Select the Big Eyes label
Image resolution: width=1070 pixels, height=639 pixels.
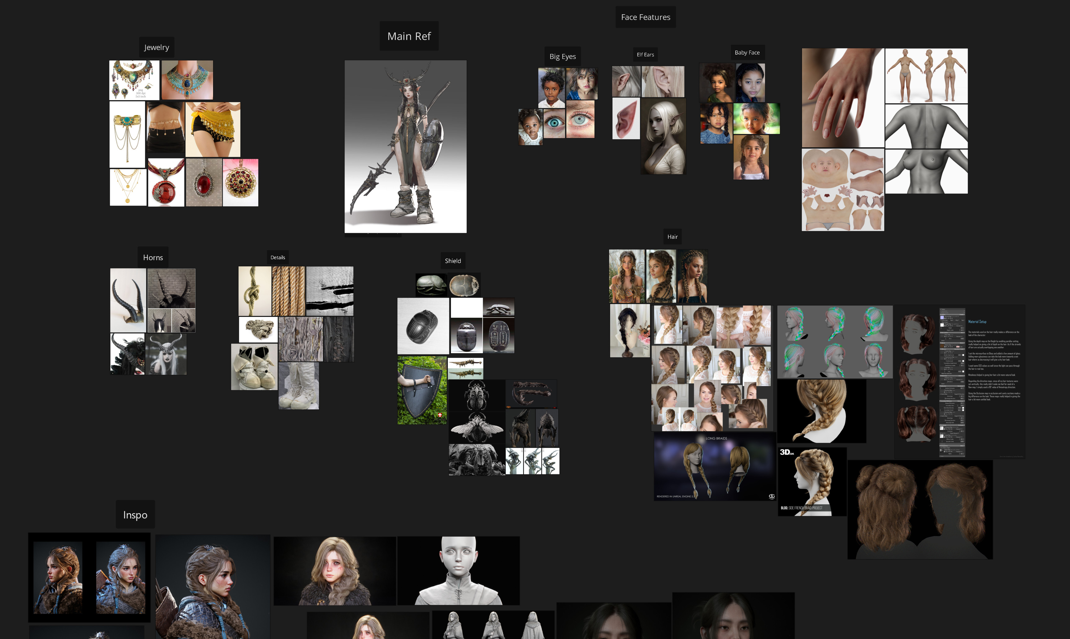(x=562, y=56)
